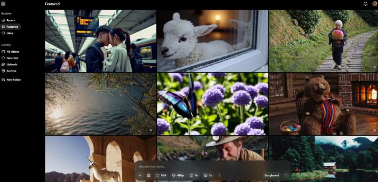Open the Archive library section
The width and height of the screenshot is (378, 182).
(9, 71)
